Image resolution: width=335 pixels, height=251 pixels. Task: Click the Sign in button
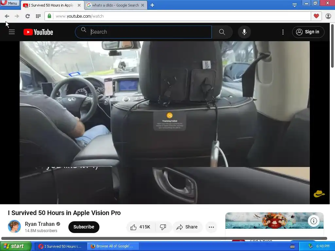click(x=308, y=32)
